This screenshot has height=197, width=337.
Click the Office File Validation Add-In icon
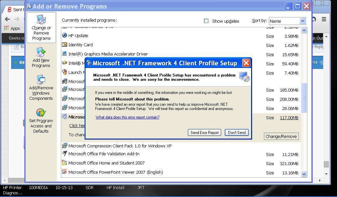pos(65,153)
